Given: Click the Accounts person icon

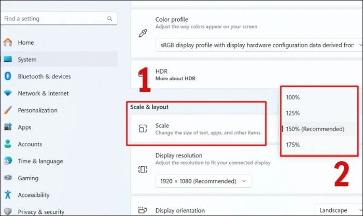Looking at the screenshot, I should pos(8,144).
